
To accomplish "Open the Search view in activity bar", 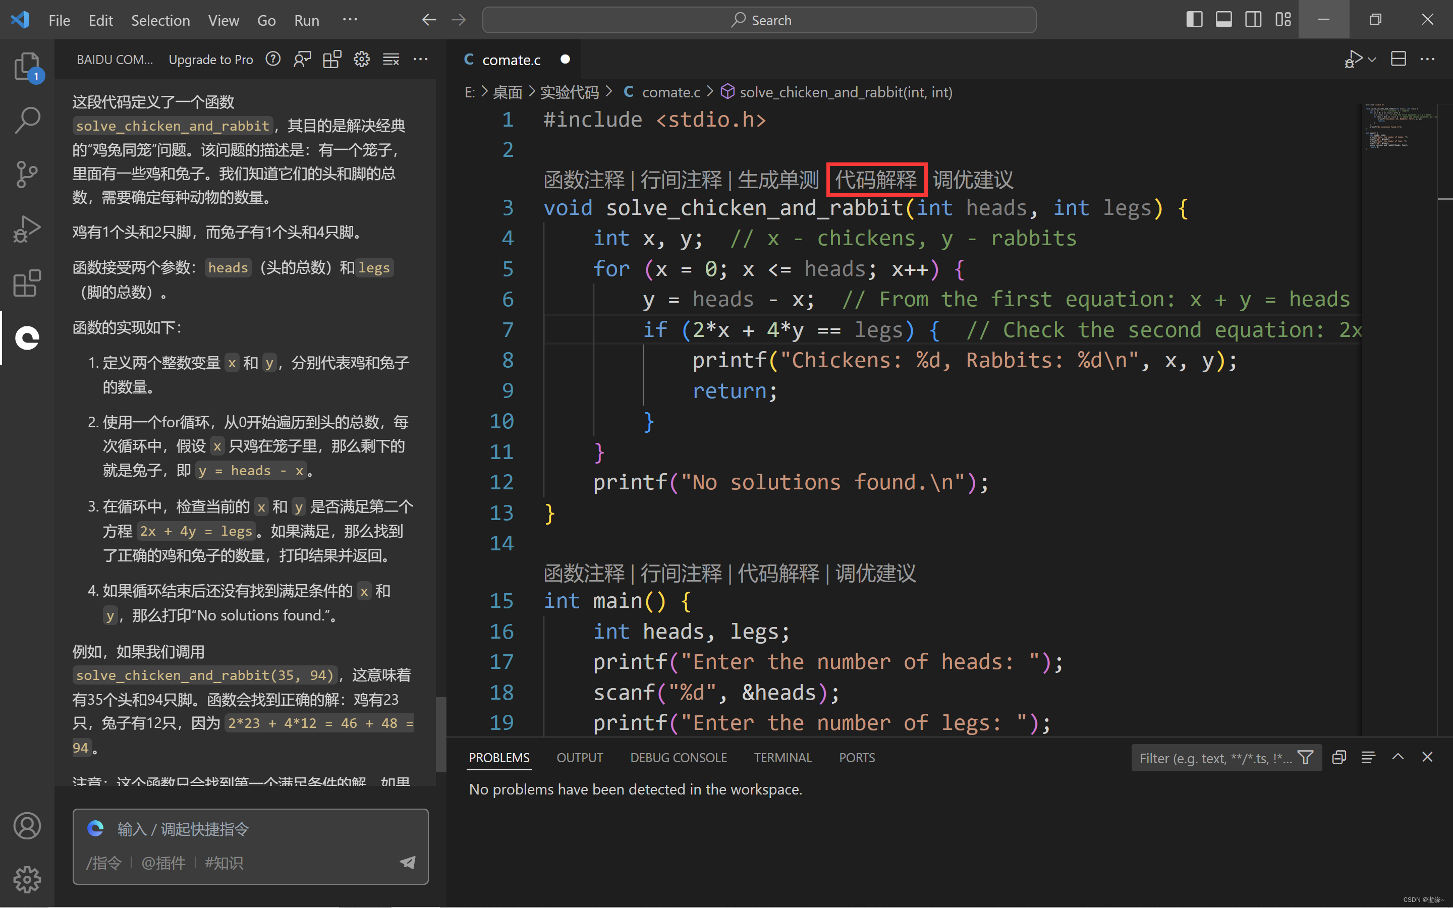I will click(26, 120).
